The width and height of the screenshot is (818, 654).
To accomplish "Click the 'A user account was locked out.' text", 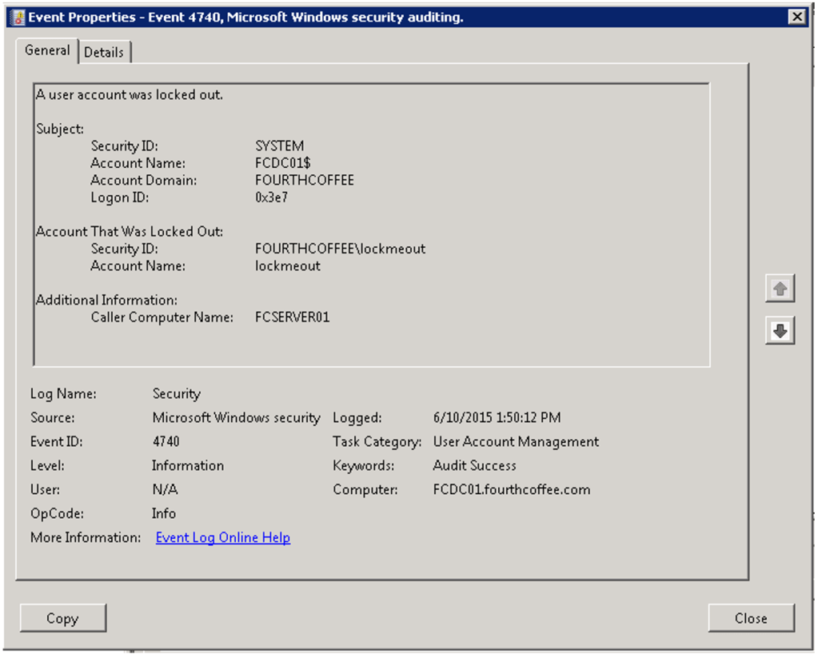I will (x=130, y=94).
